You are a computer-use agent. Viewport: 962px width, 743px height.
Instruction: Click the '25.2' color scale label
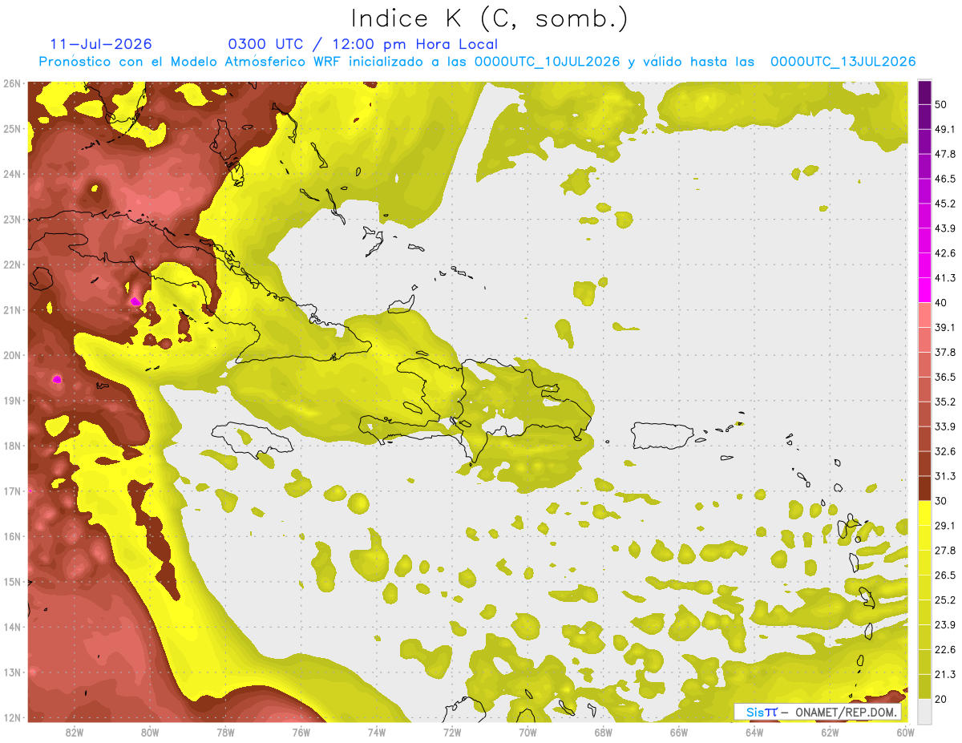click(x=945, y=600)
